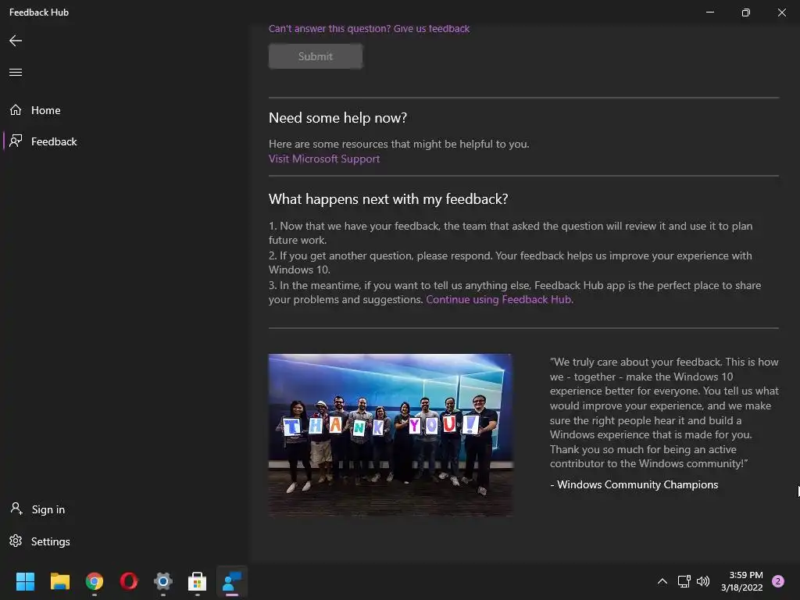
Task: Launch Opera browser from the taskbar
Action: [x=129, y=581]
